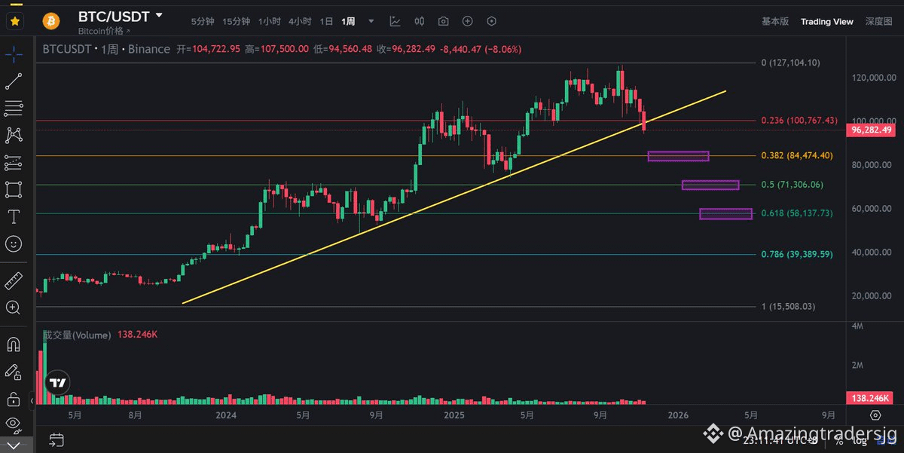Open the horizontal lines Fibonacci tool
Image resolution: width=904 pixels, height=453 pixels.
[x=14, y=108]
